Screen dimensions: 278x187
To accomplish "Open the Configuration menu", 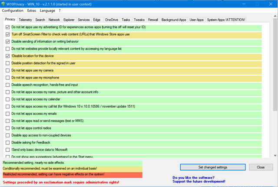I will [13, 10].
